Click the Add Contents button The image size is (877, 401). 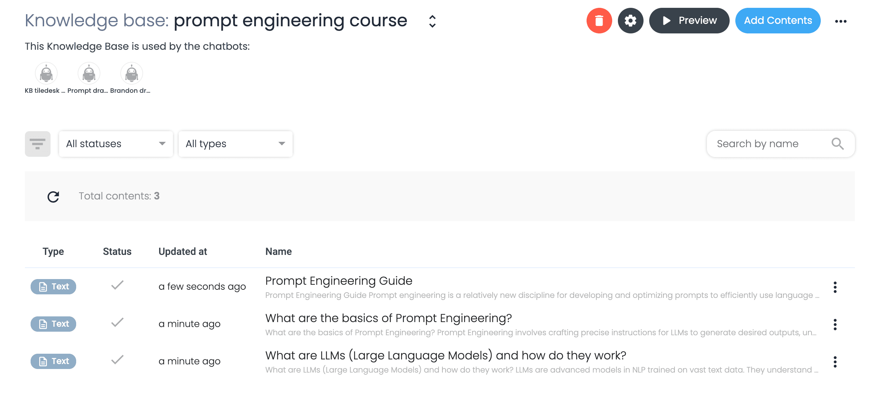pos(778,21)
